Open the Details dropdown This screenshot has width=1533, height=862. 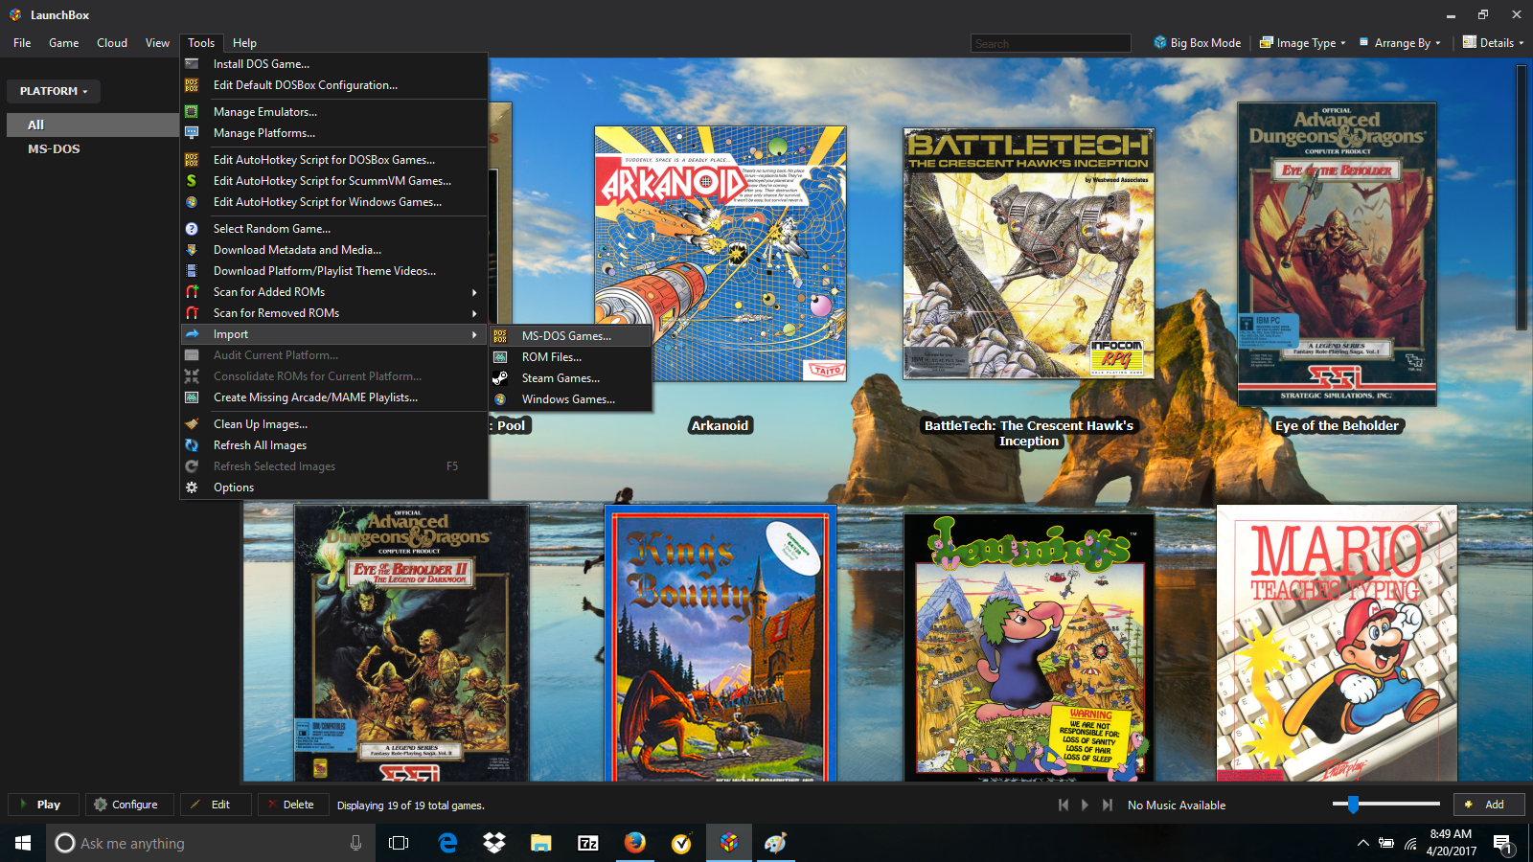point(1493,43)
